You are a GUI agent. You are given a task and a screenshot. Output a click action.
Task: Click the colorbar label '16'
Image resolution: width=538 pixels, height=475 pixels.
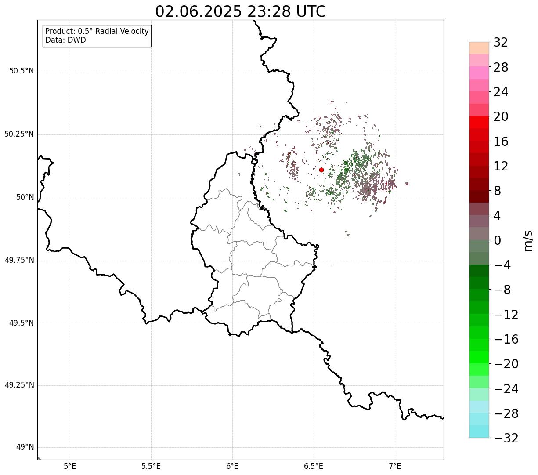click(x=501, y=141)
